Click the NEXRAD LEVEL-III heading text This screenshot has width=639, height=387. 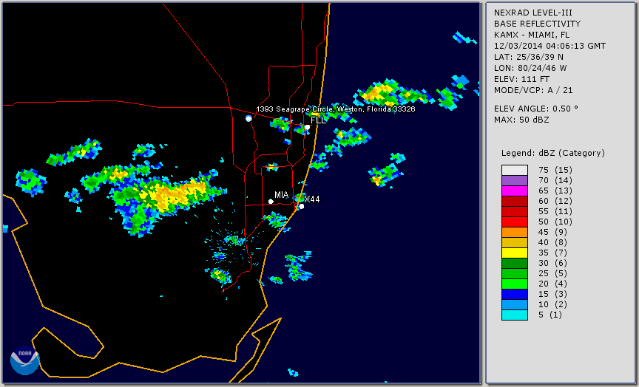click(x=533, y=13)
